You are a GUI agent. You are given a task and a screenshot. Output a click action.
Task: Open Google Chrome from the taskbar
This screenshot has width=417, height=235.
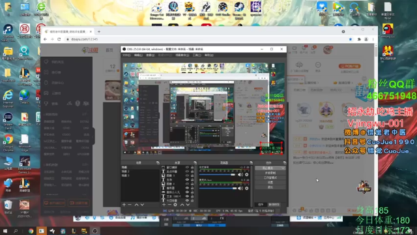click(x=31, y=231)
